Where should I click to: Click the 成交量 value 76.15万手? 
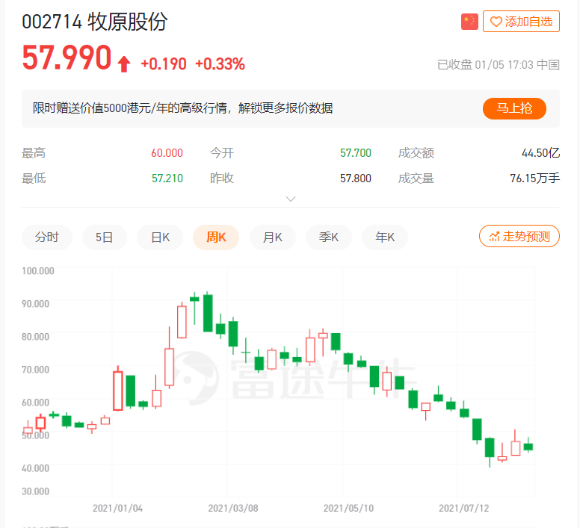[x=535, y=178]
